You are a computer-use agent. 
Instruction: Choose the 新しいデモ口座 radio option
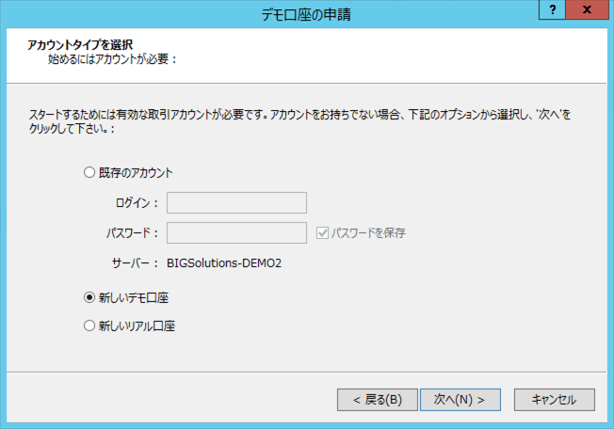click(x=90, y=297)
